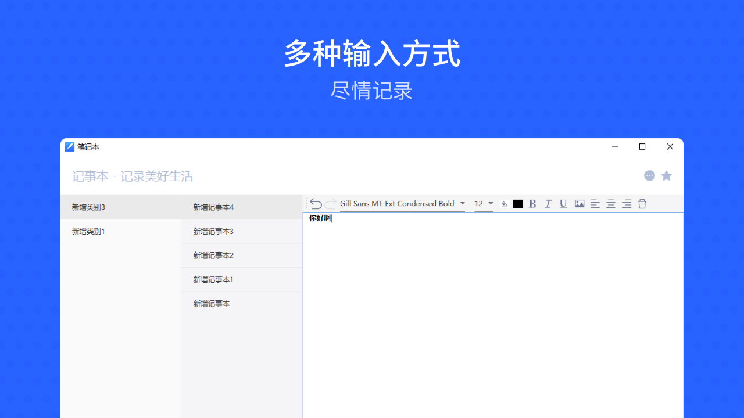Open the last note 新增记事本

point(242,304)
